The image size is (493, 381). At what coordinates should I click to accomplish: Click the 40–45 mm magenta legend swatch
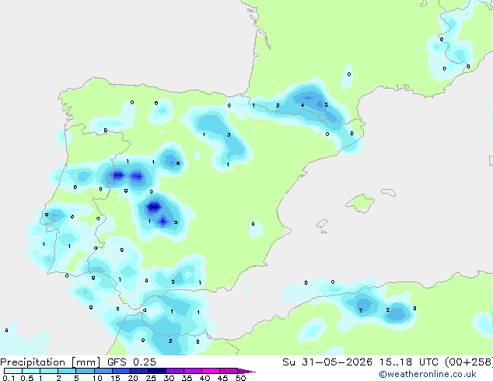(211, 371)
